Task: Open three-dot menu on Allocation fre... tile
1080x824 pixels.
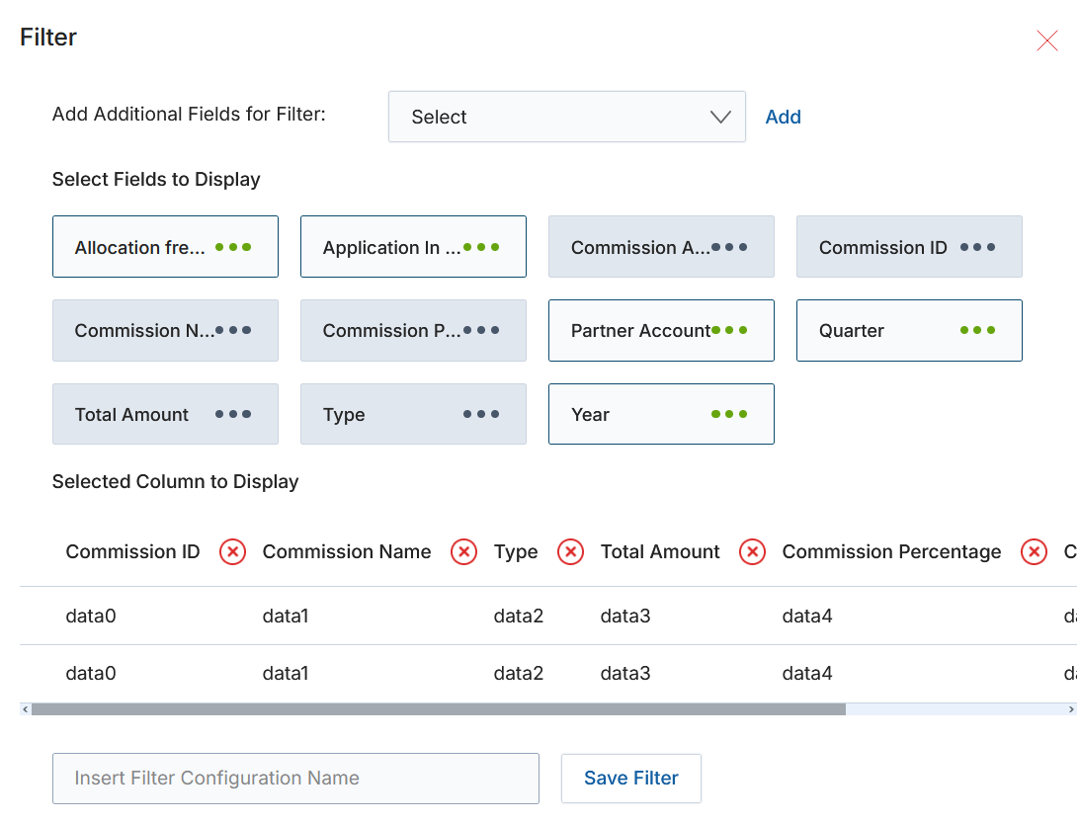Action: point(233,247)
